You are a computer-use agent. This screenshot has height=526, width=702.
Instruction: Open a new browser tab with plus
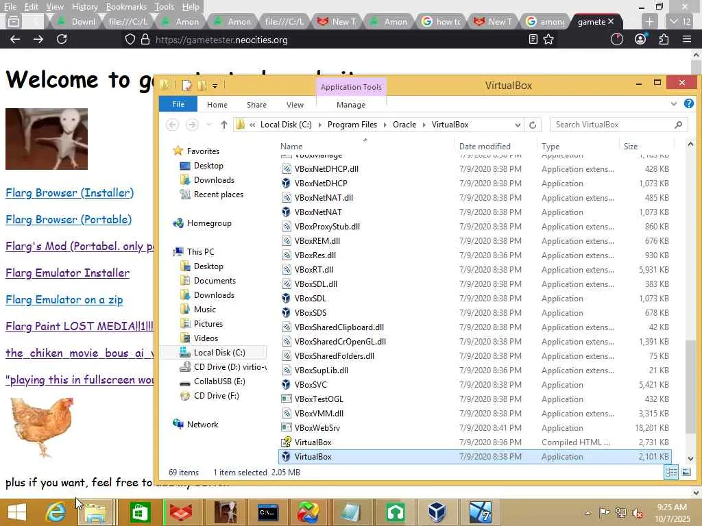649,21
